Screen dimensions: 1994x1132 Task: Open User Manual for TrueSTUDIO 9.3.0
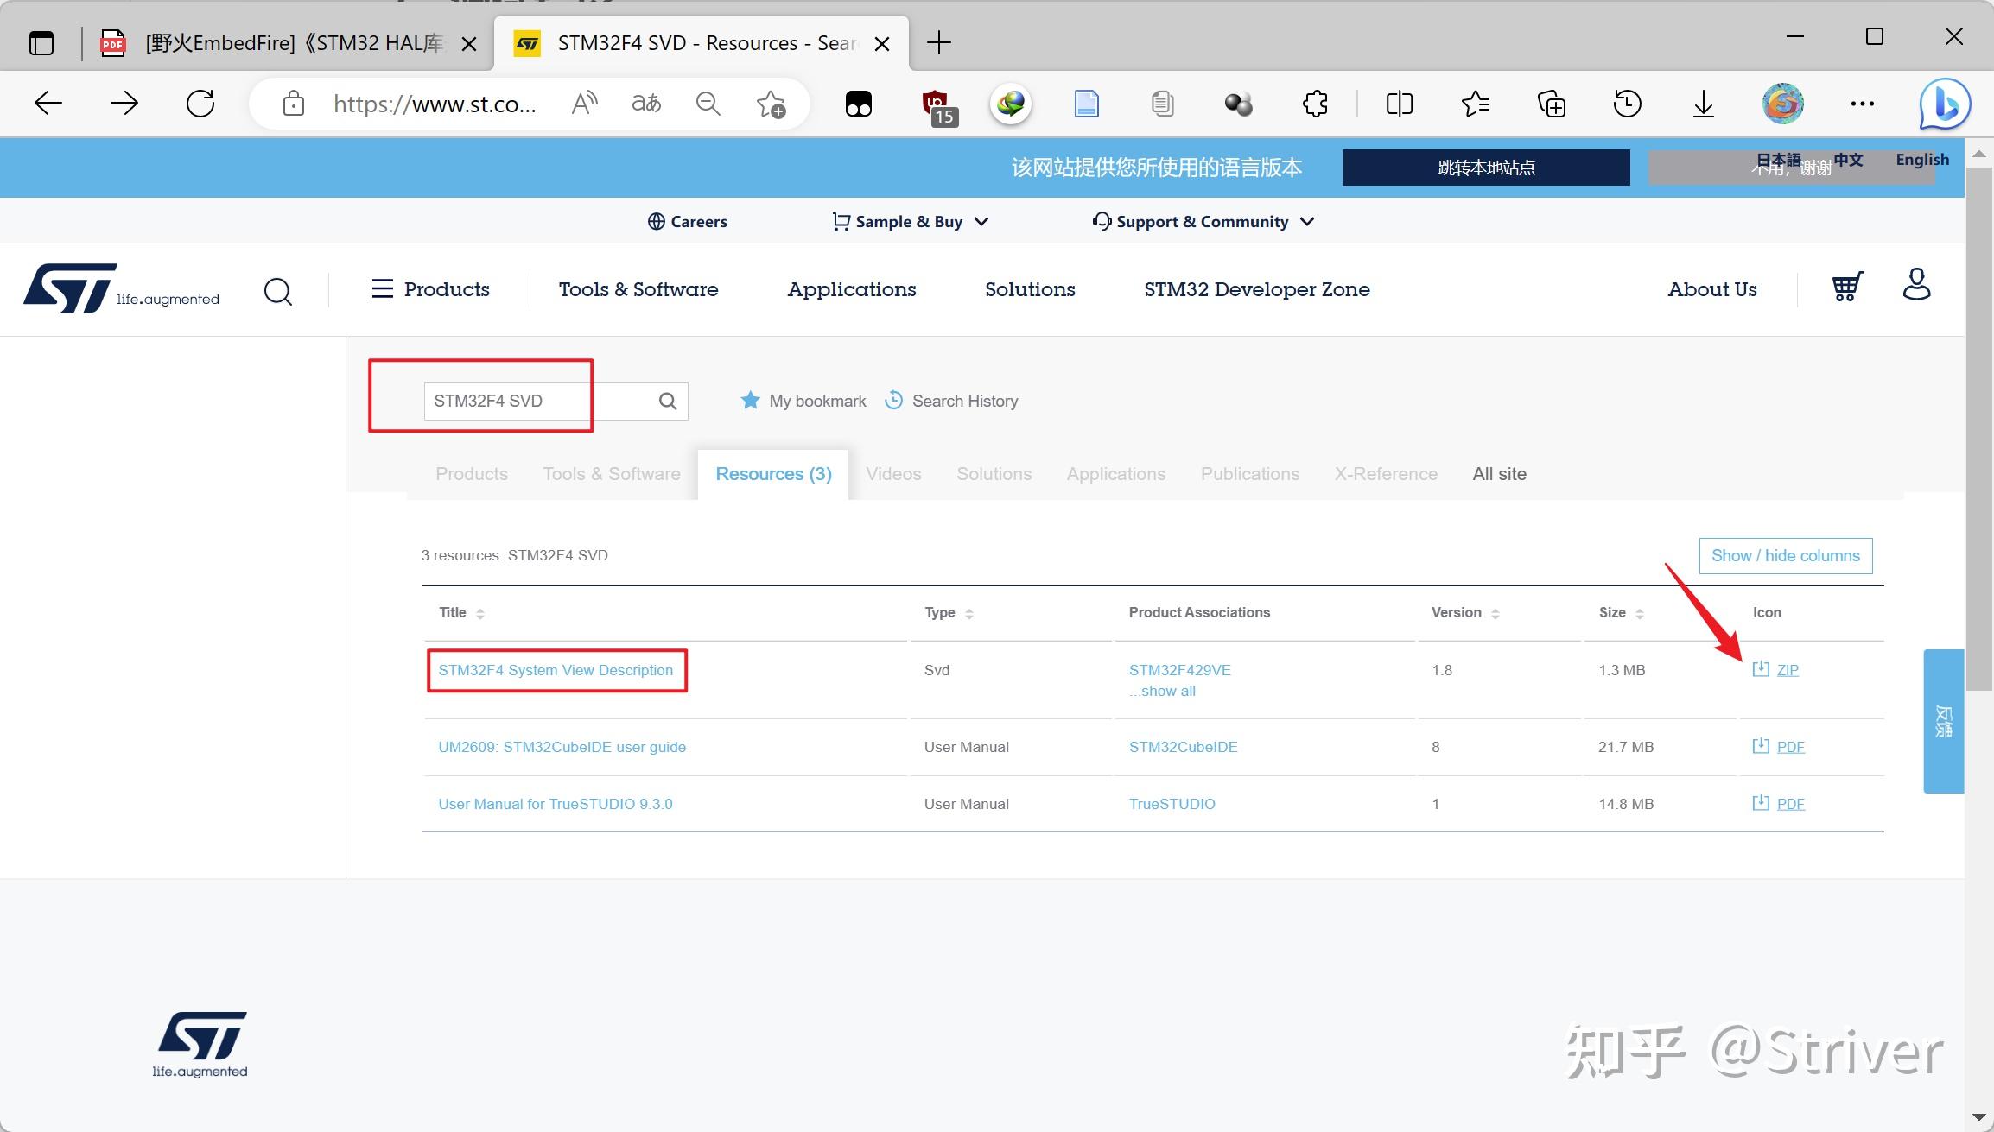[556, 804]
